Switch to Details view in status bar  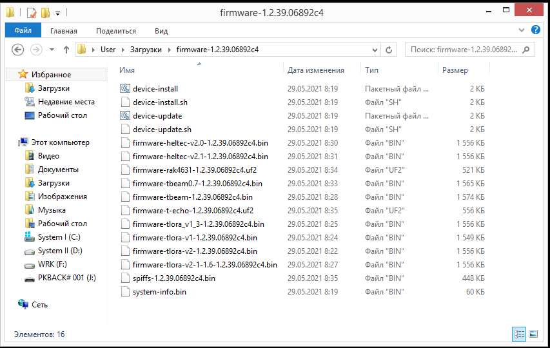519,334
